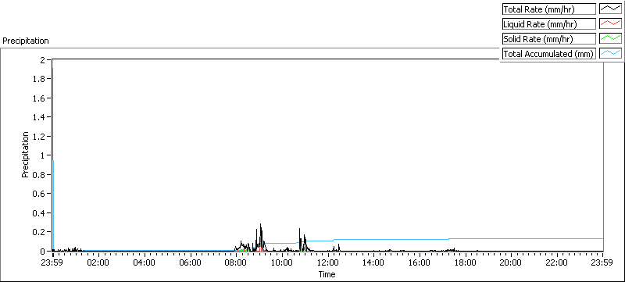625x282 pixels.
Task: Click the 18:00 time axis marker
Action: [465, 262]
